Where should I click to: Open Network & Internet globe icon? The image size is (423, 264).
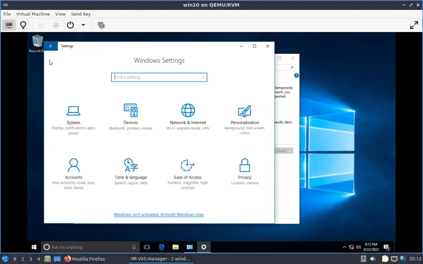[x=188, y=110]
